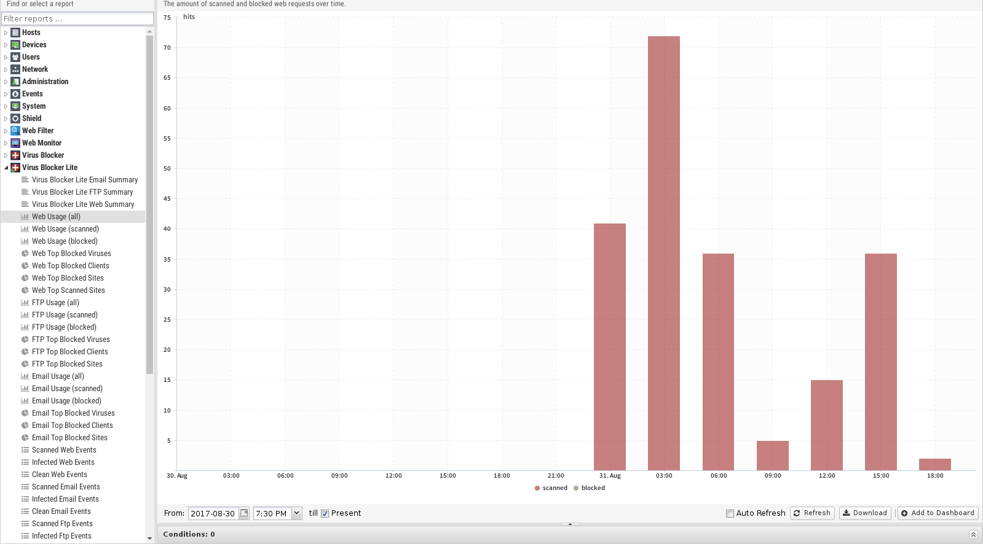Click the Shield category icon
The width and height of the screenshot is (983, 544).
tap(15, 119)
